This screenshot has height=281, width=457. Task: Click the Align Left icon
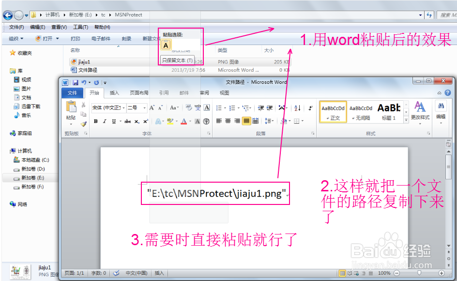pos(219,121)
